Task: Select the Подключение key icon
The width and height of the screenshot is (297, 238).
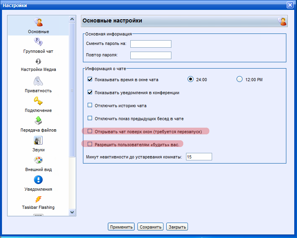Action: point(38,101)
